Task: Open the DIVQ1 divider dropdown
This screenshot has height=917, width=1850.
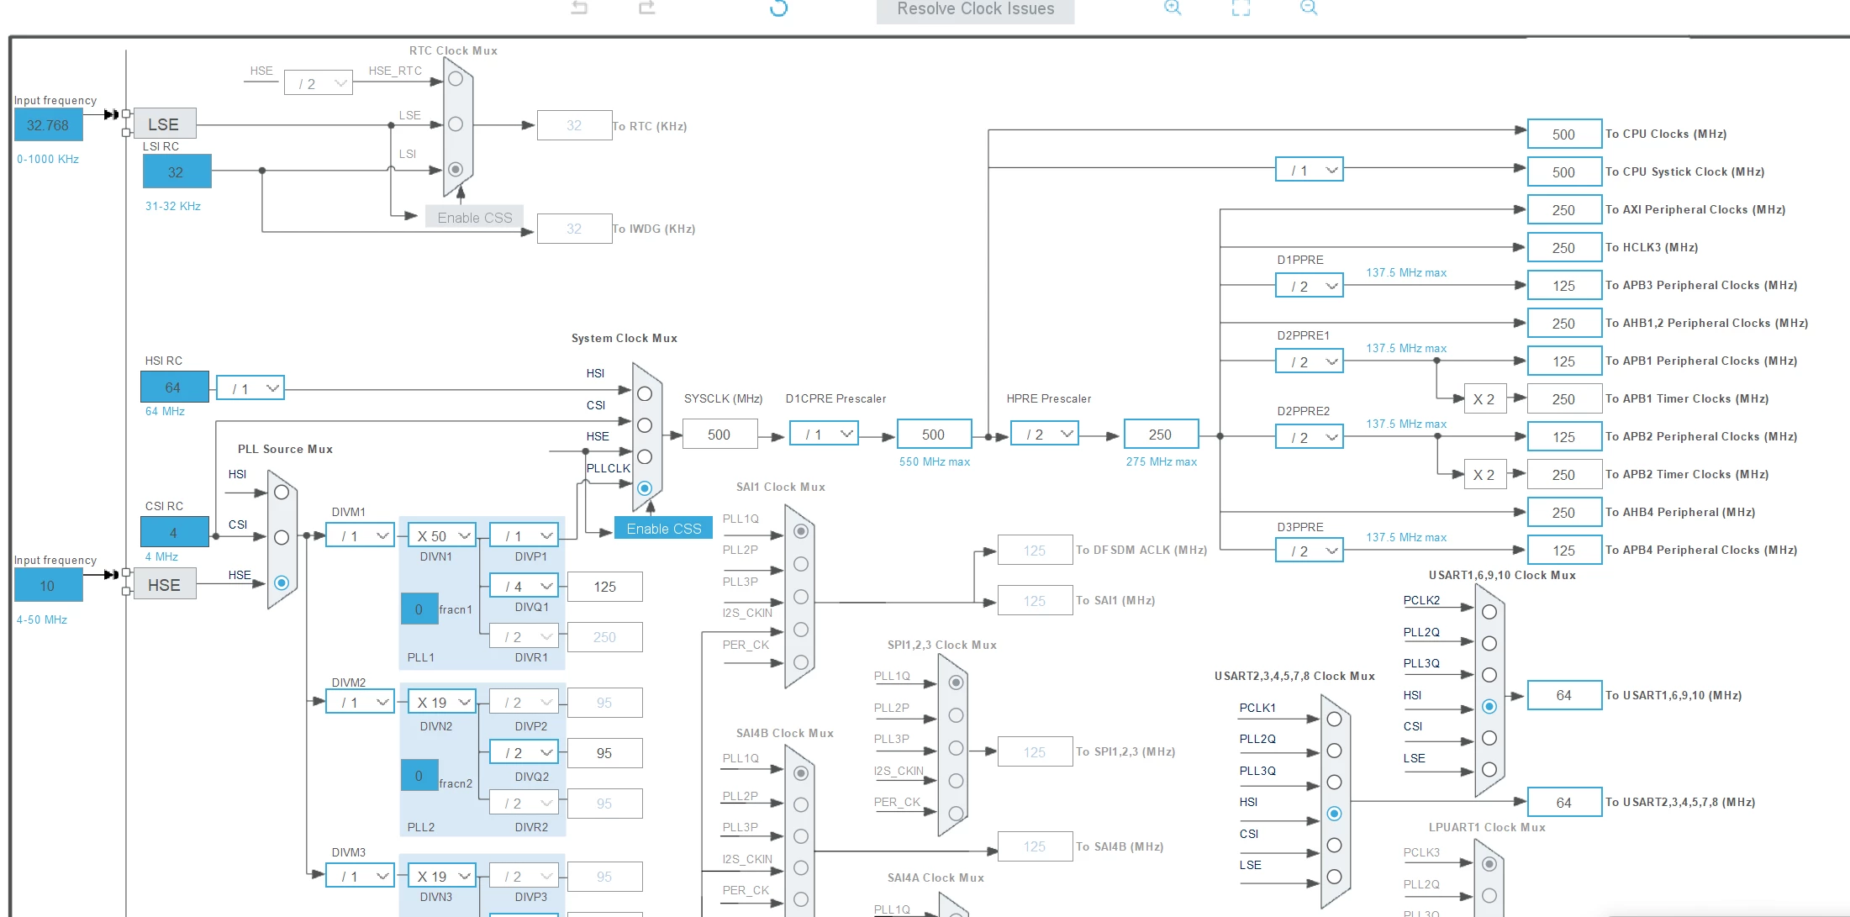Action: 524,586
